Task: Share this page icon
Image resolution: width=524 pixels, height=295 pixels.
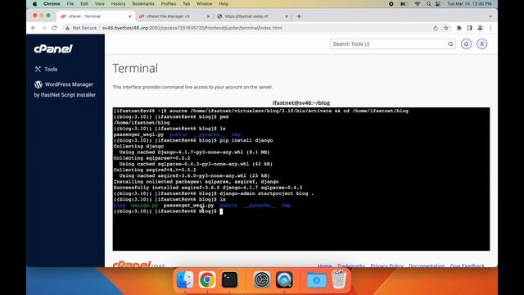Action: tap(435, 28)
